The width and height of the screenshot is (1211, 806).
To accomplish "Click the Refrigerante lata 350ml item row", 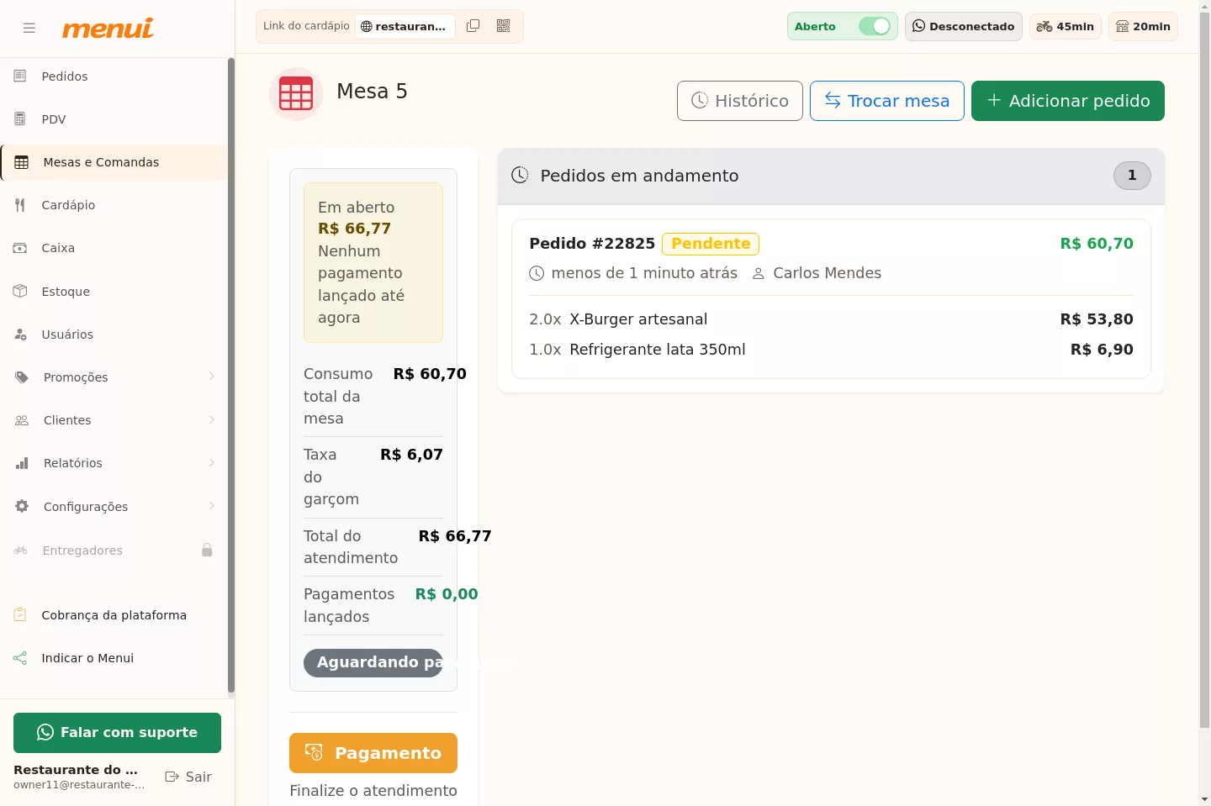I will point(831,350).
